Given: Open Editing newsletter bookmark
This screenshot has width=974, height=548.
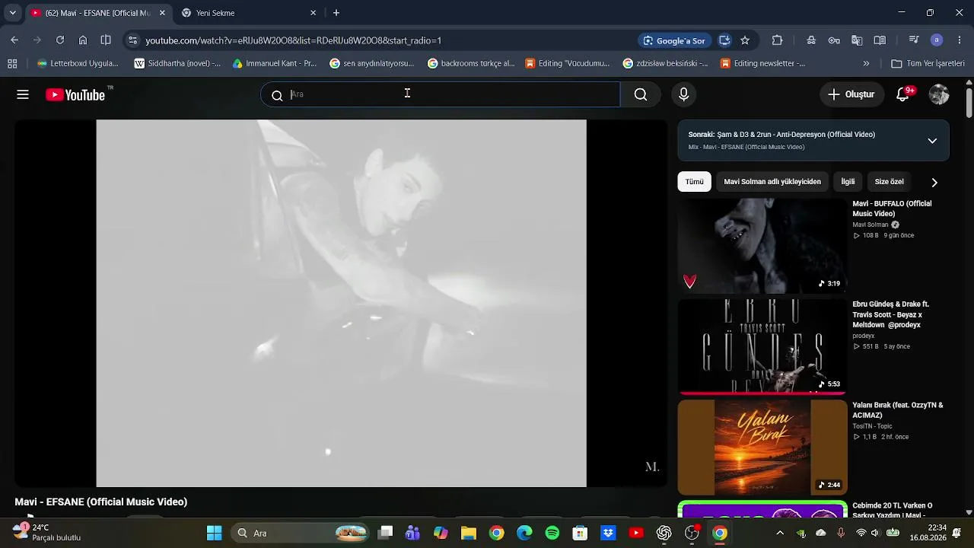Looking at the screenshot, I should tap(762, 63).
